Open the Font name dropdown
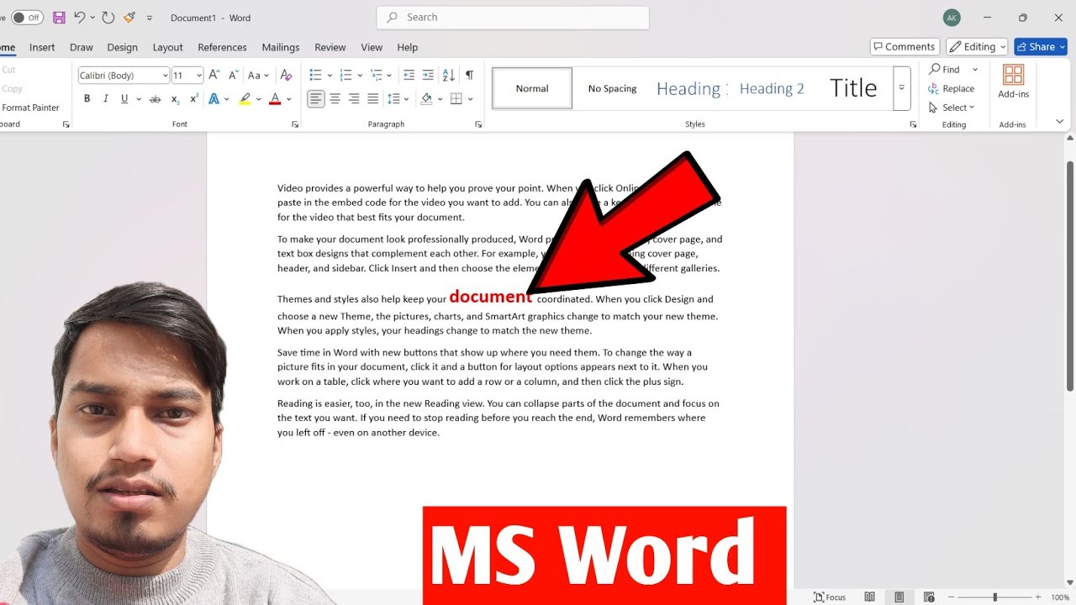The image size is (1076, 605). (165, 76)
